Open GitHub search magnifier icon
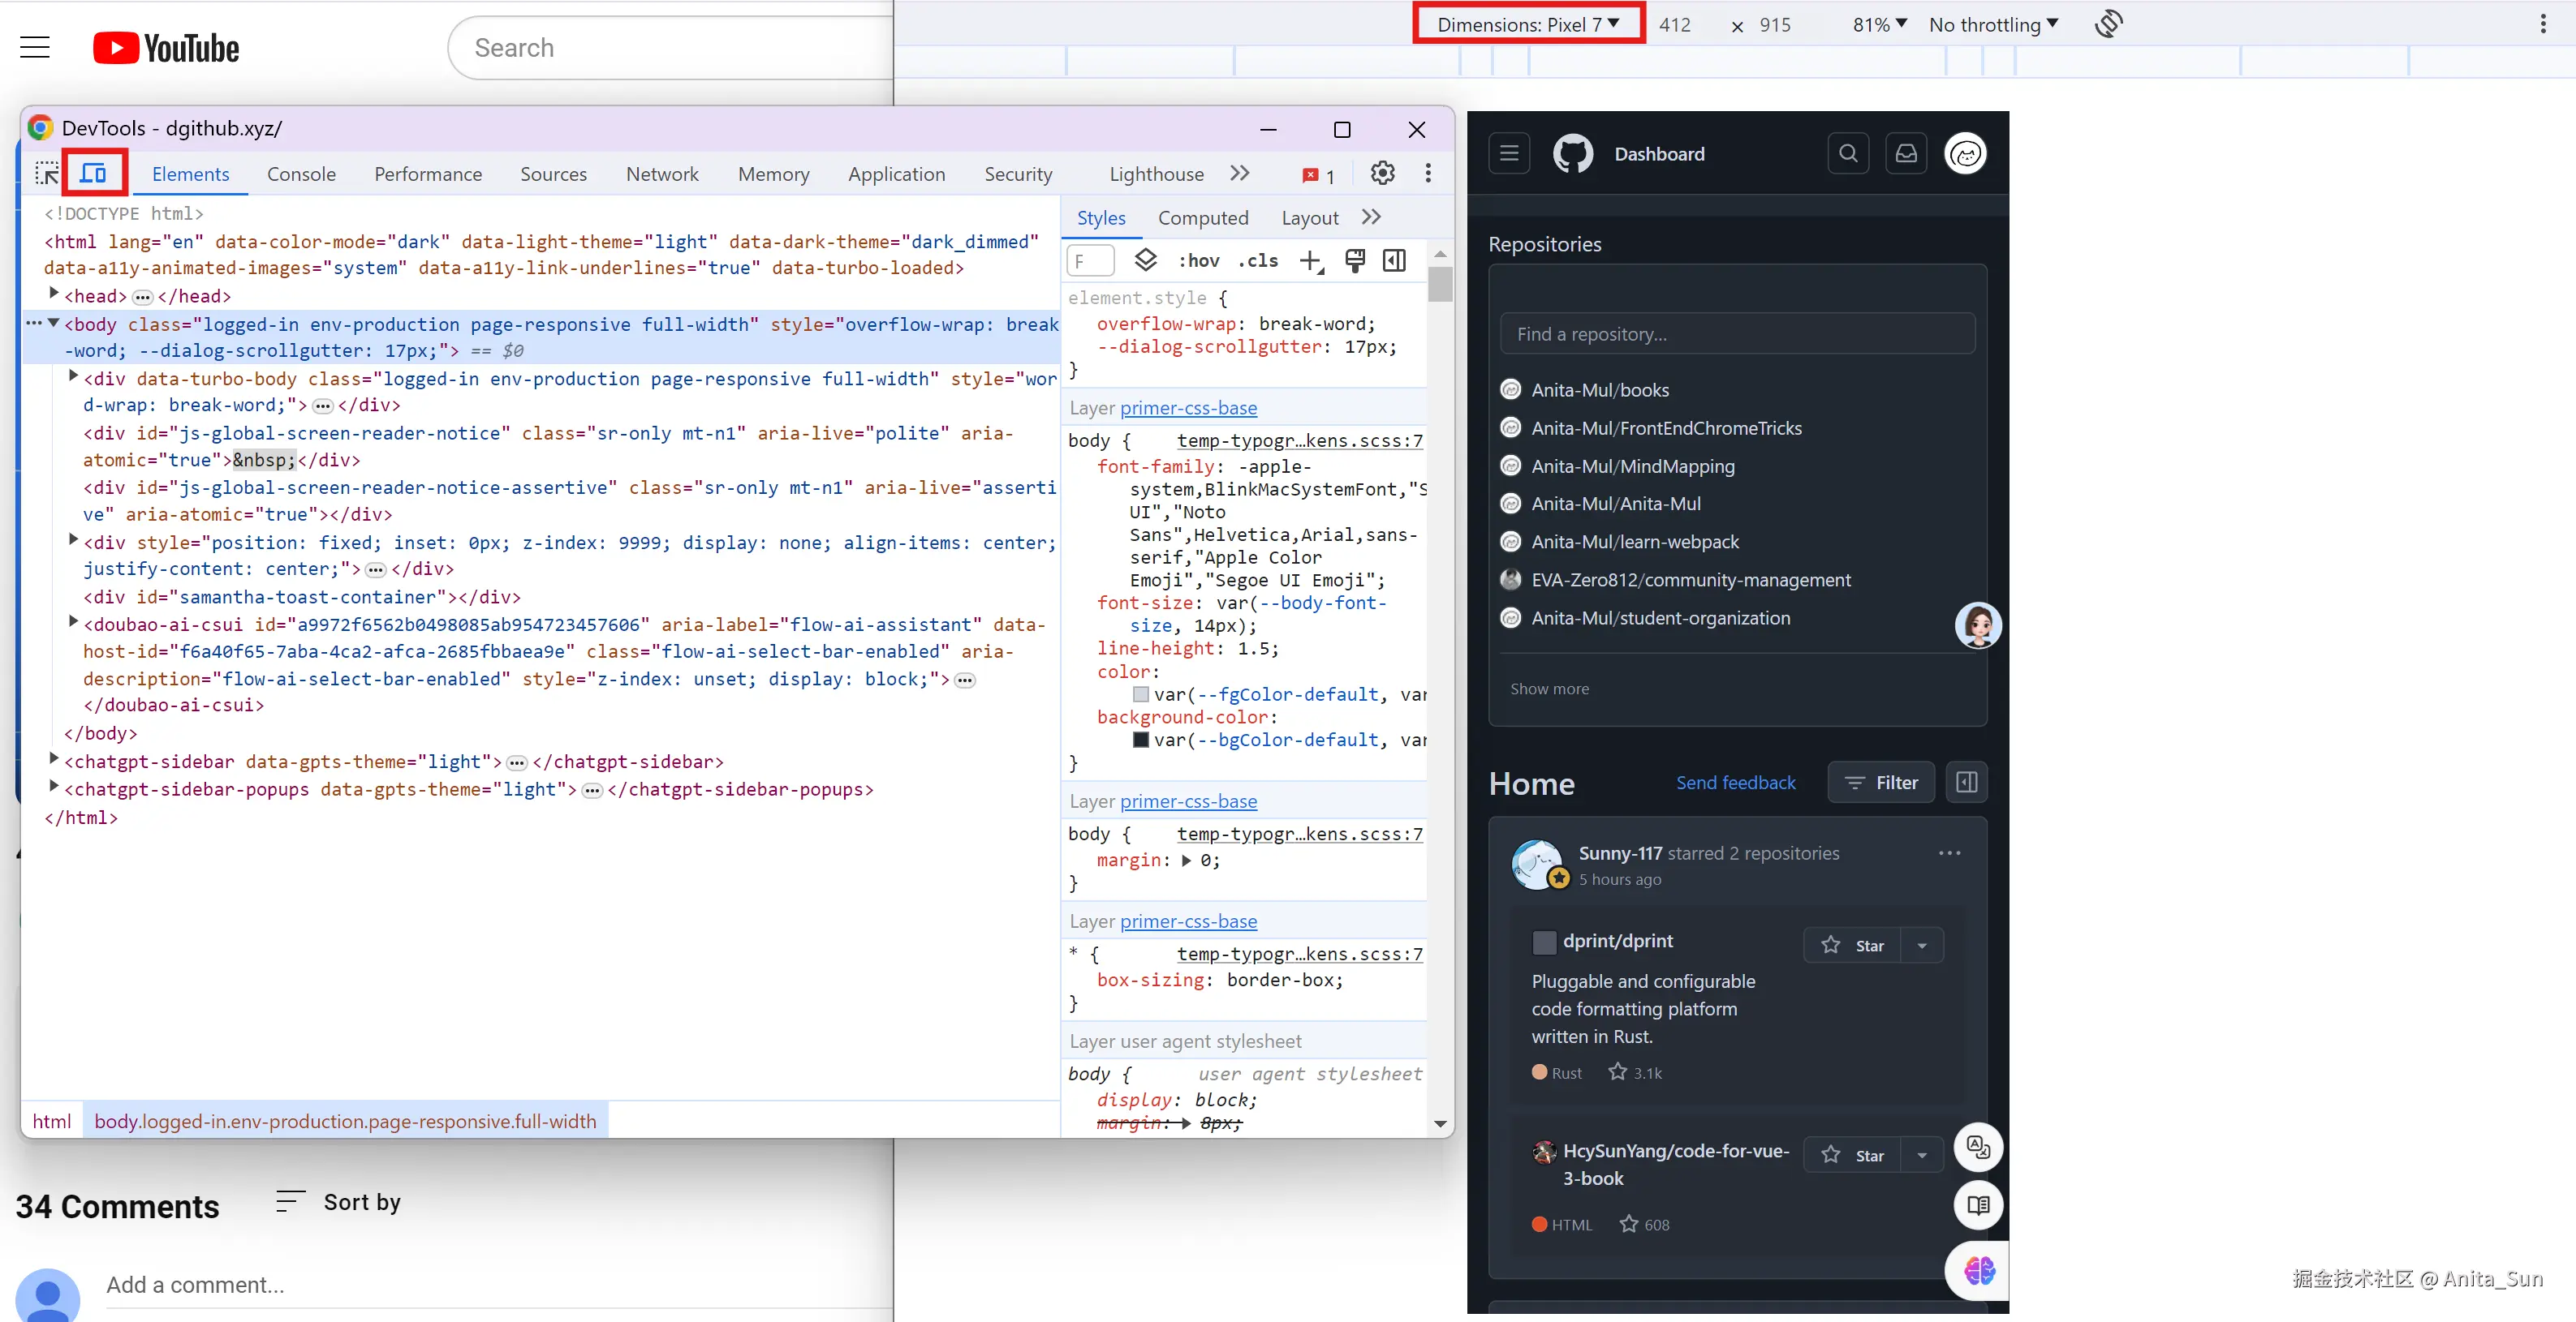The height and width of the screenshot is (1322, 2576). coord(1847,154)
